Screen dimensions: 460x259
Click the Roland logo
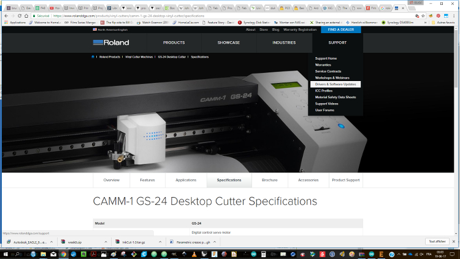point(111,42)
